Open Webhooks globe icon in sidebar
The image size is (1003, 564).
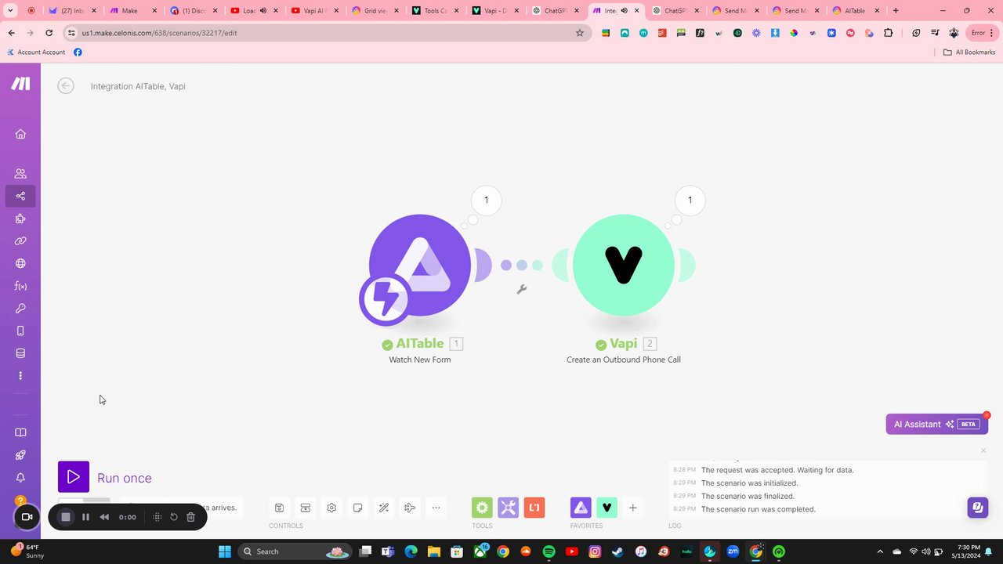click(20, 263)
